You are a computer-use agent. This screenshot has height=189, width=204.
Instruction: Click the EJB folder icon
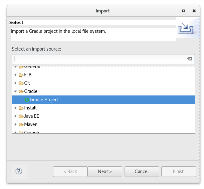[x=21, y=75]
